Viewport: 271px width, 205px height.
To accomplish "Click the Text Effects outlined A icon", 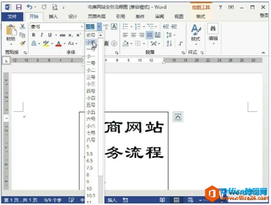I will (x=34, y=43).
